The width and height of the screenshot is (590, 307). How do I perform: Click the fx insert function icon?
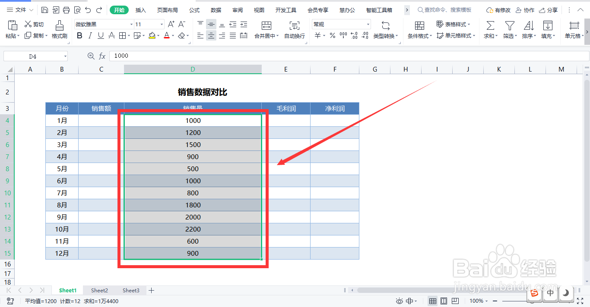[x=102, y=56]
